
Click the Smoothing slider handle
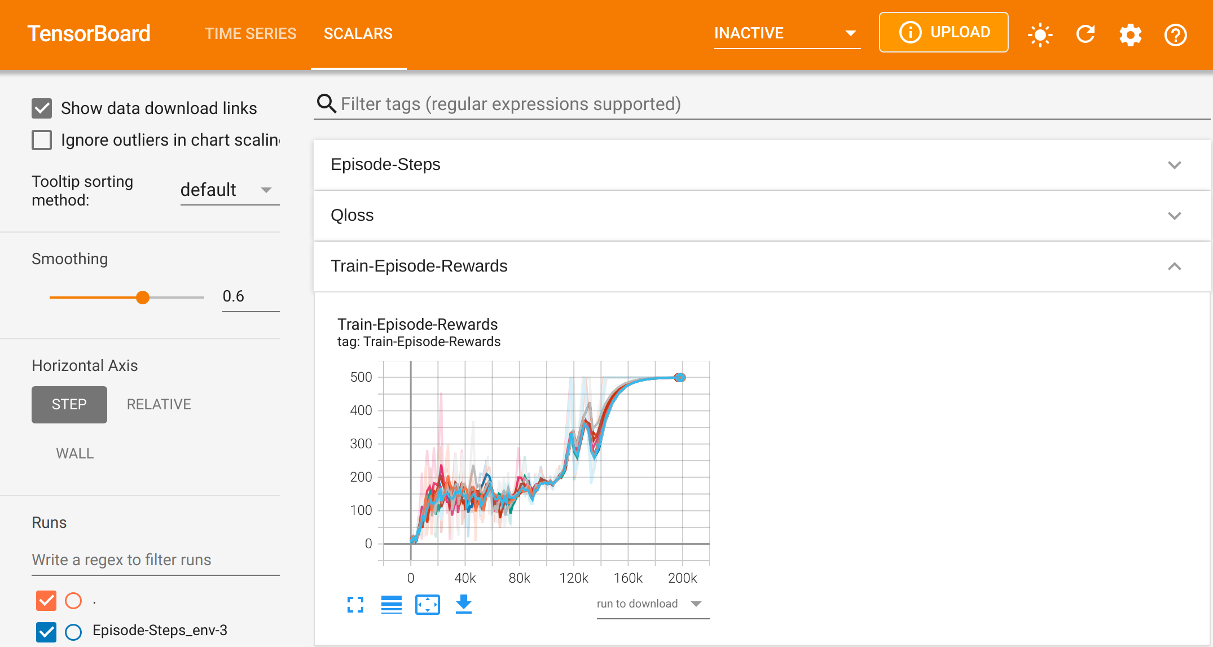(143, 298)
